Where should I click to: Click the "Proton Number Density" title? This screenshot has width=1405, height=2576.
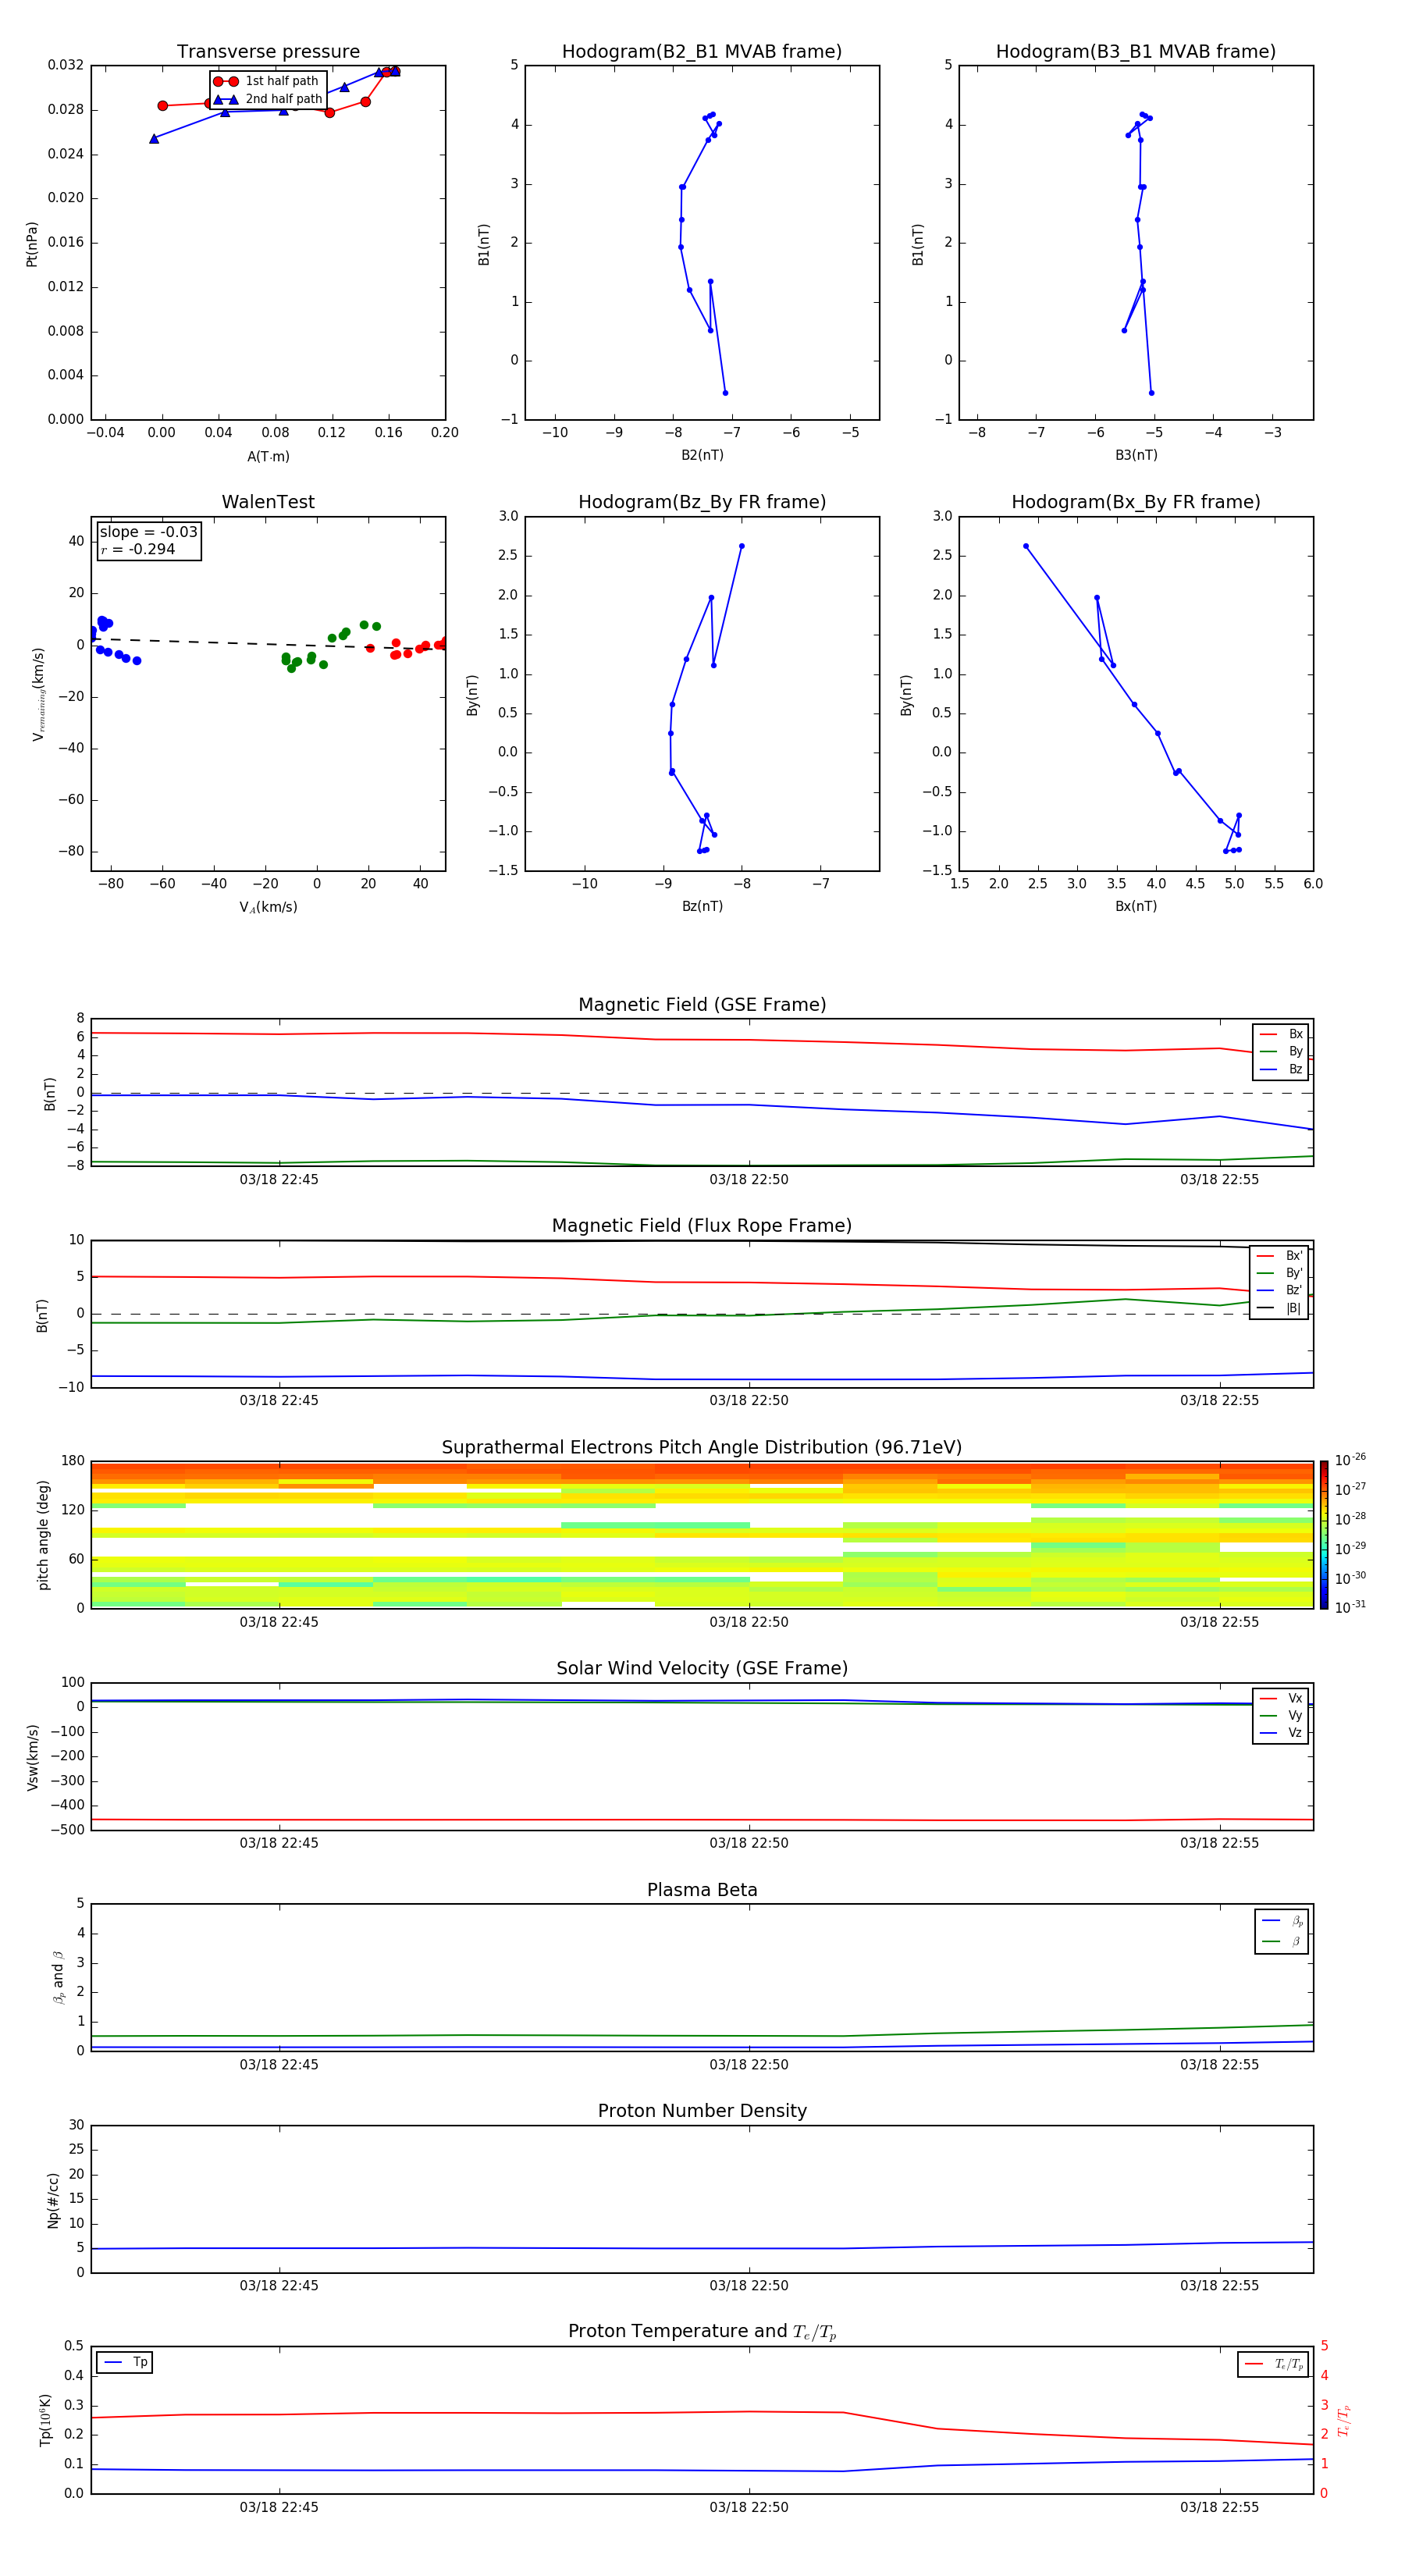pyautogui.click(x=702, y=2111)
